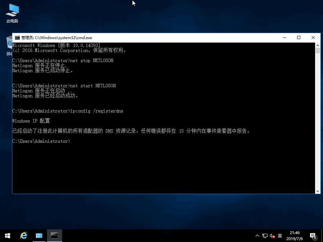323x242 pixels.
Task: Open network status from the tray icon
Action: point(265,236)
